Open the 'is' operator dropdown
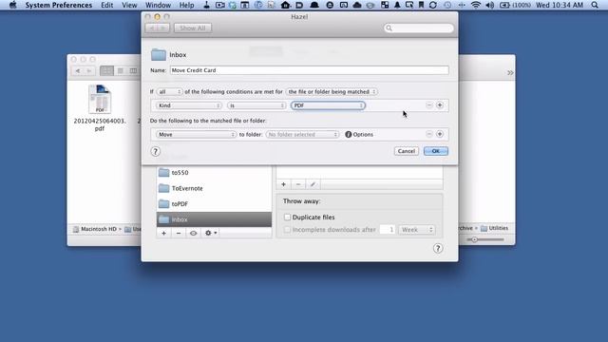 click(256, 105)
